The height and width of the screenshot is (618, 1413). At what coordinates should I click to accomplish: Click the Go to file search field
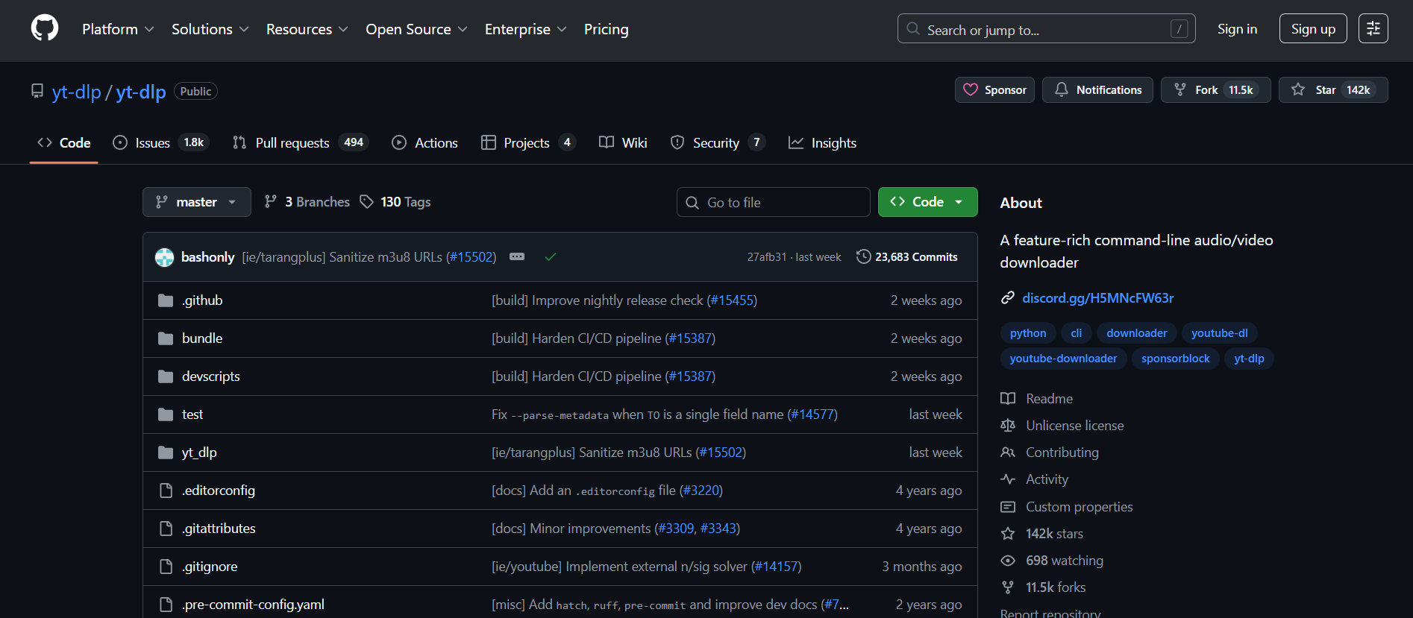coord(773,203)
